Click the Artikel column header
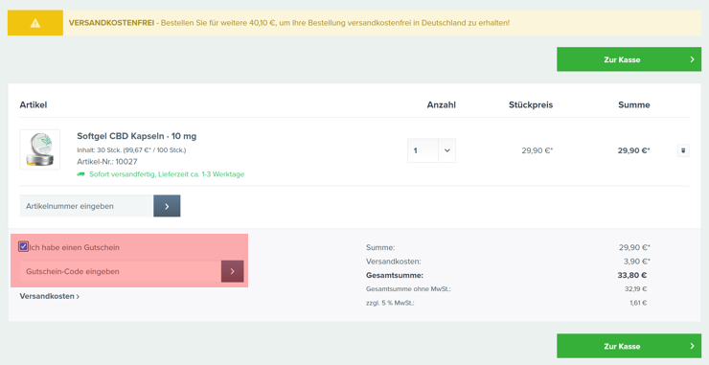The height and width of the screenshot is (365, 709). coord(34,105)
